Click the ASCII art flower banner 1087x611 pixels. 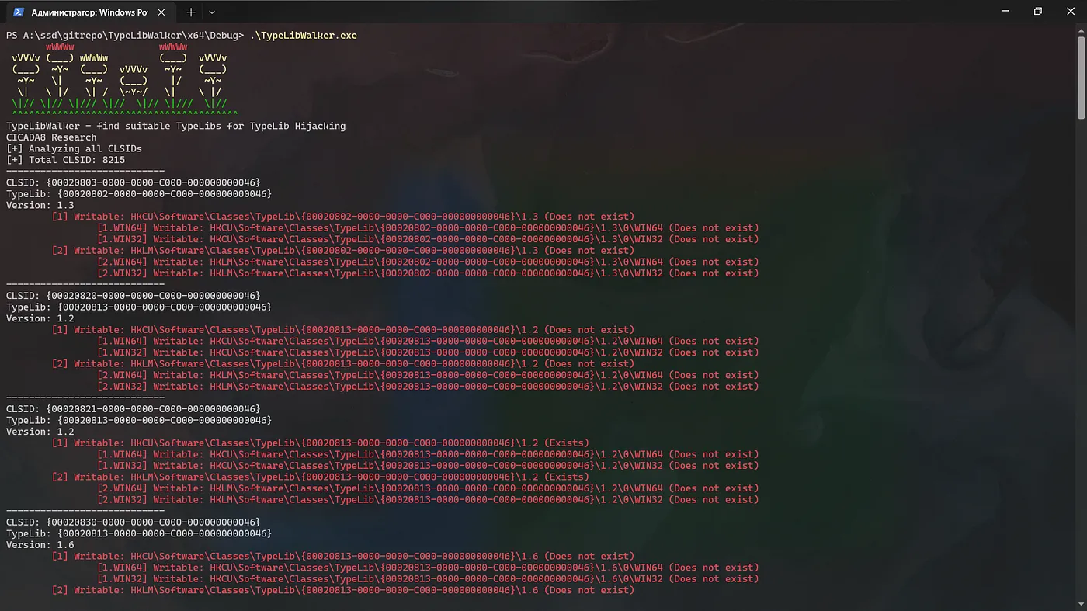(x=119, y=80)
